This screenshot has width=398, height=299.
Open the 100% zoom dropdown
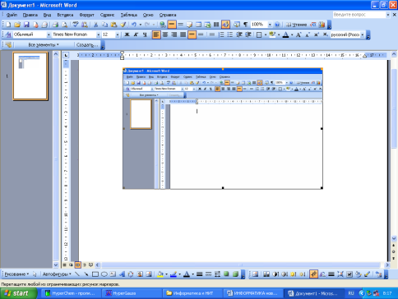(270, 25)
